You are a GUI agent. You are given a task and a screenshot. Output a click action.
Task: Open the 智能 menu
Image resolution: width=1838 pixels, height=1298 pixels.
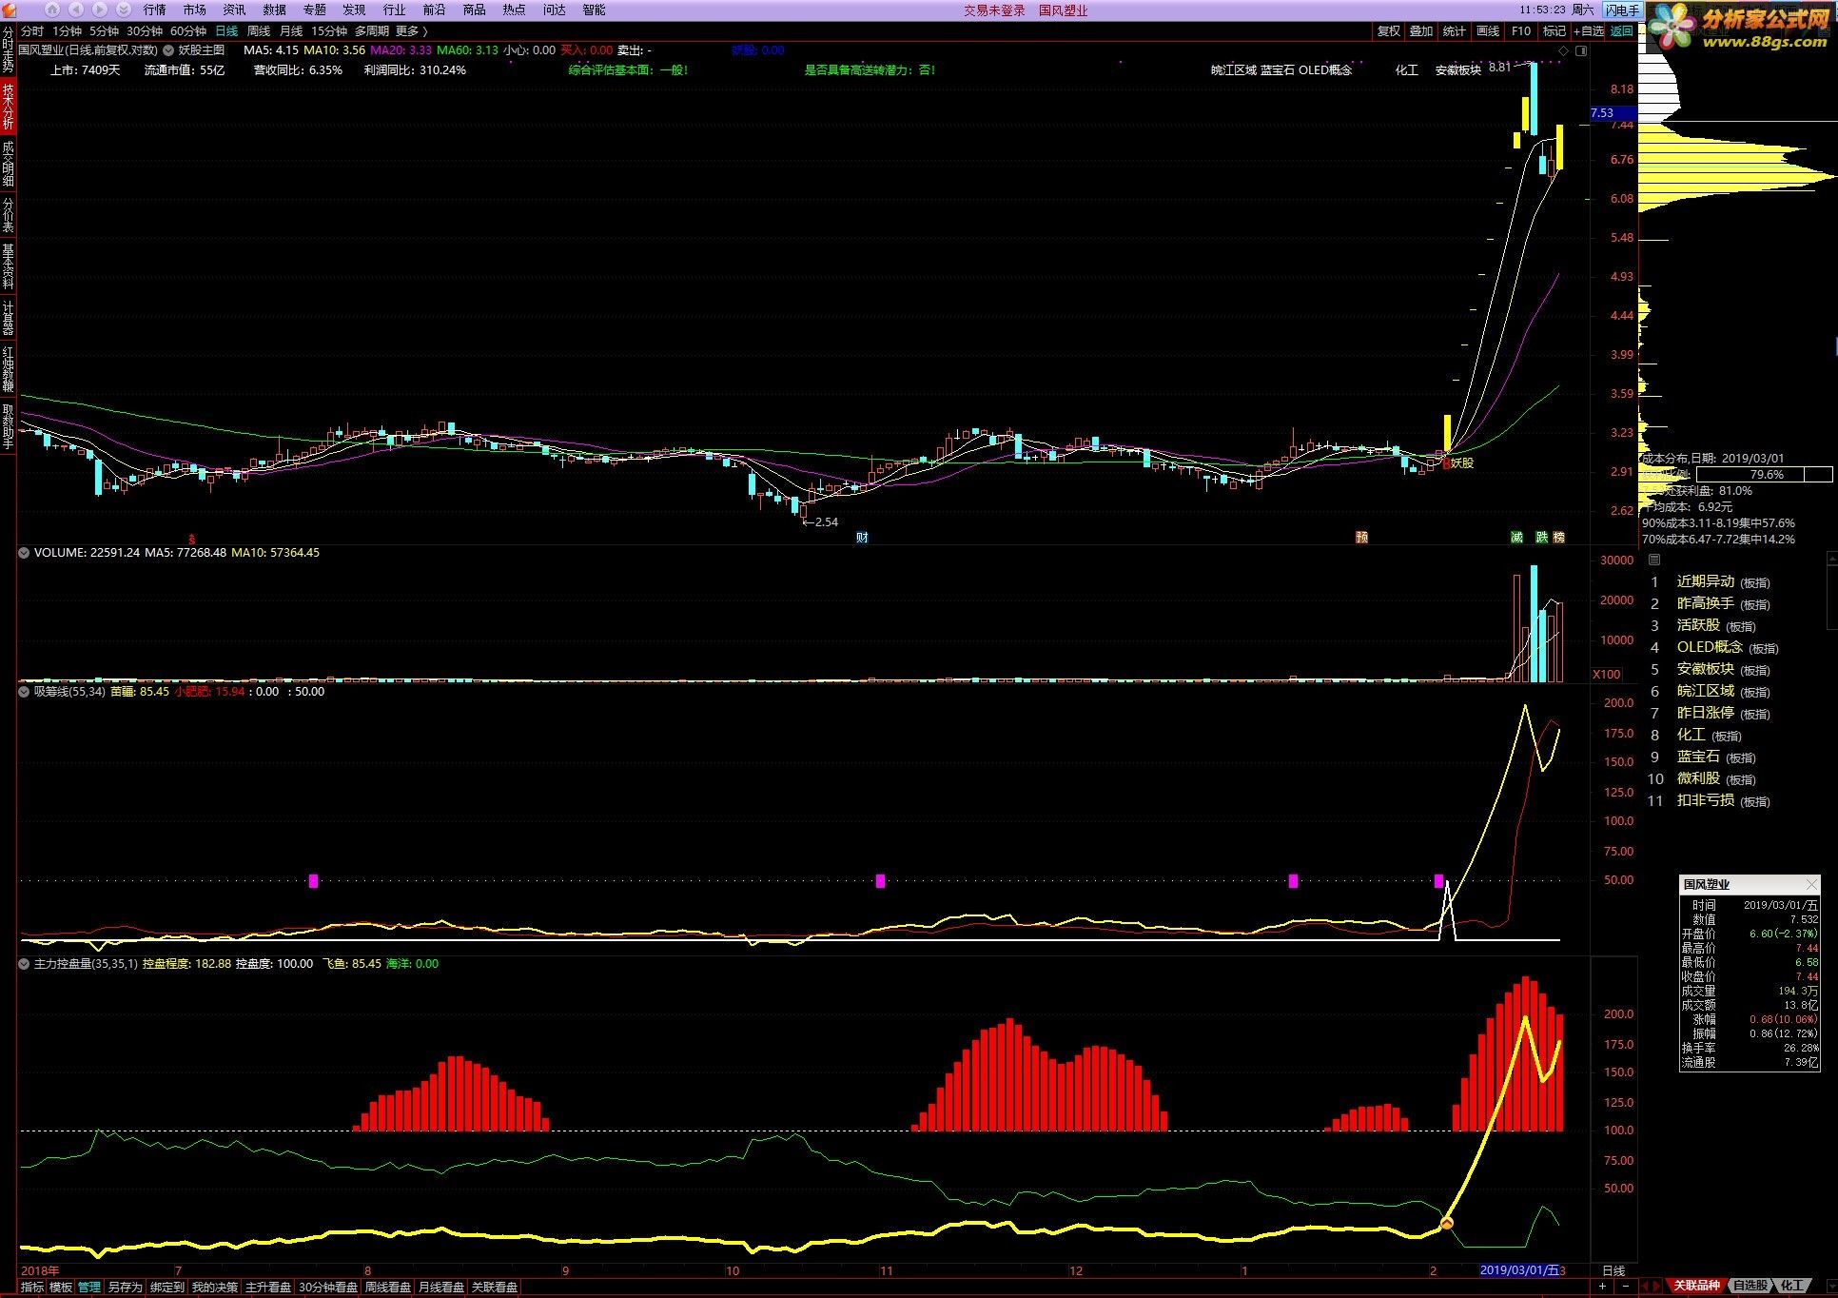594,10
